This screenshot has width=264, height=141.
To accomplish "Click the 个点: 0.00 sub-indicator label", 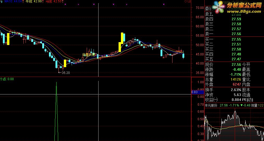I will pyautogui.click(x=7, y=79).
